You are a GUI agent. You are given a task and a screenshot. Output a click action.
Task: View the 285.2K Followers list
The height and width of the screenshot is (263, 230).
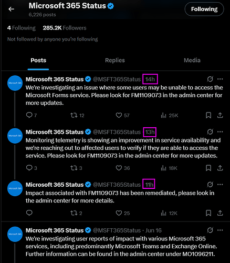tap(65, 28)
